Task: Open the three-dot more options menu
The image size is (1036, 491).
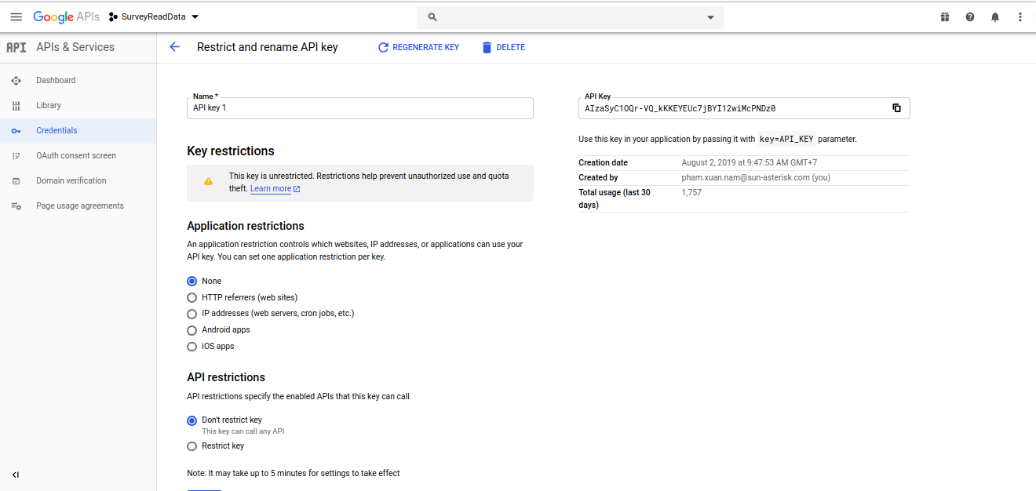Action: pos(1020,16)
